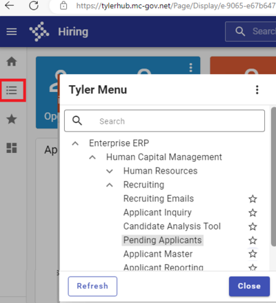The width and height of the screenshot is (276, 303).
Task: Toggle the star next to Applicant Inquiry
Action: (x=253, y=212)
